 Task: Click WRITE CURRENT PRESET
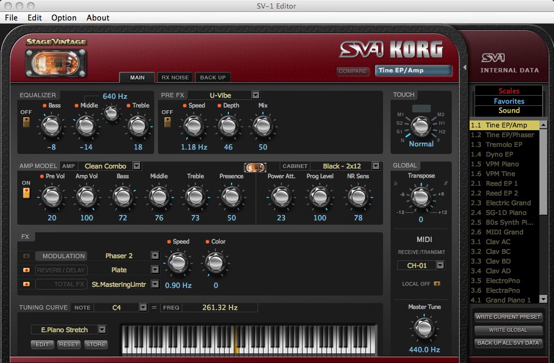click(508, 317)
